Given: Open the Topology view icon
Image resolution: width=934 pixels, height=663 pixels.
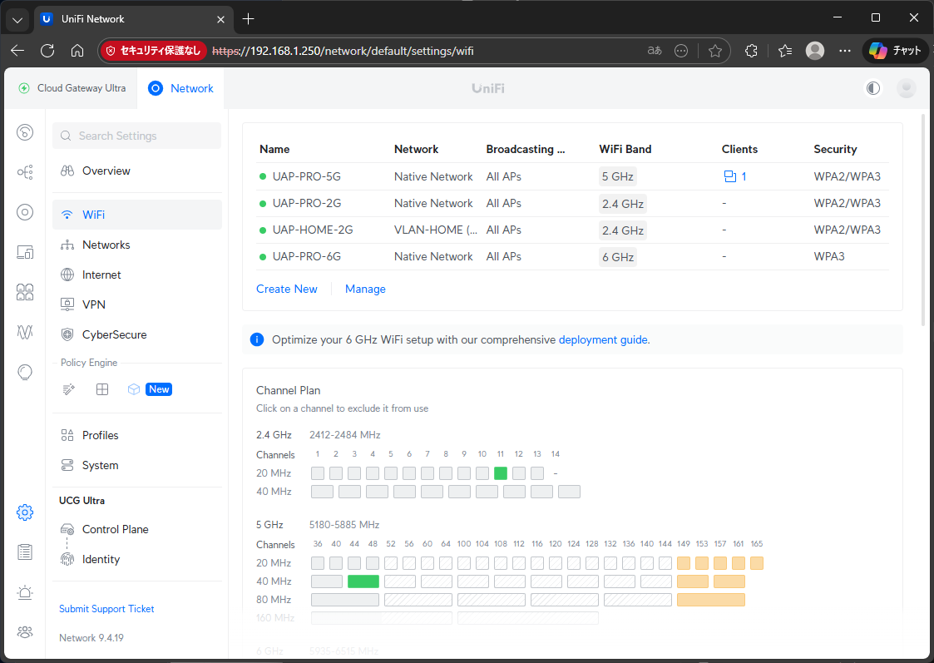Looking at the screenshot, I should click(25, 172).
